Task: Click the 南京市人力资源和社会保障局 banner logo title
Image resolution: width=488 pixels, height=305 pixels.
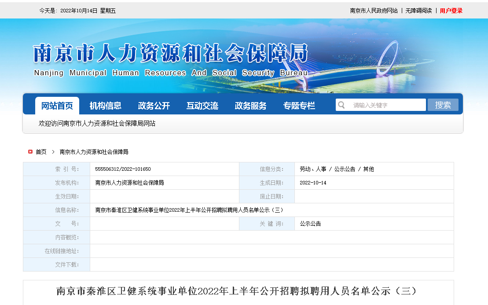Action: (x=170, y=54)
